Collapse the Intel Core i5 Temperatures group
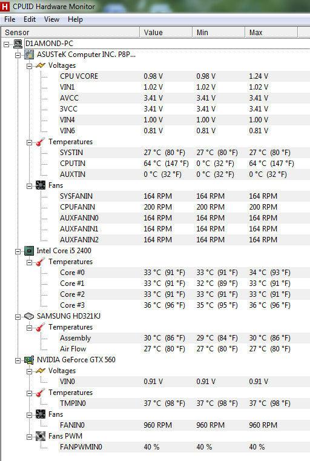Image resolution: width=310 pixels, height=461 pixels. click(x=29, y=262)
